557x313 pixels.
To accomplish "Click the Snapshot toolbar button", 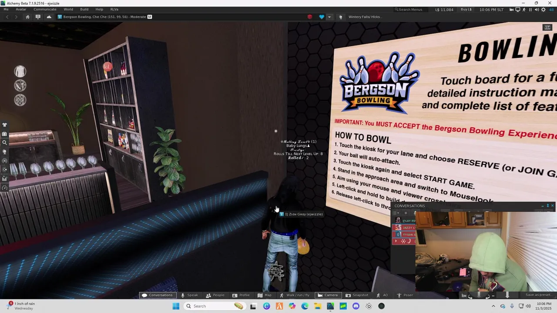I will [x=357, y=295].
